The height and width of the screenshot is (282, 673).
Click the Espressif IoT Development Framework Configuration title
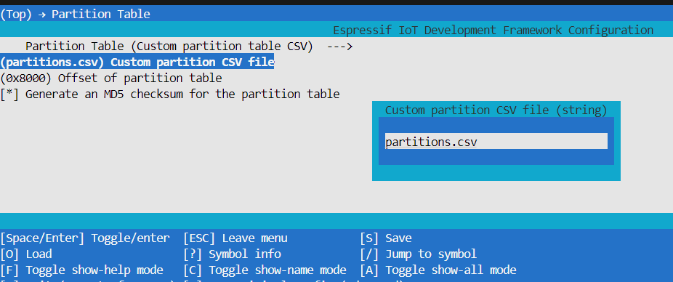click(493, 31)
